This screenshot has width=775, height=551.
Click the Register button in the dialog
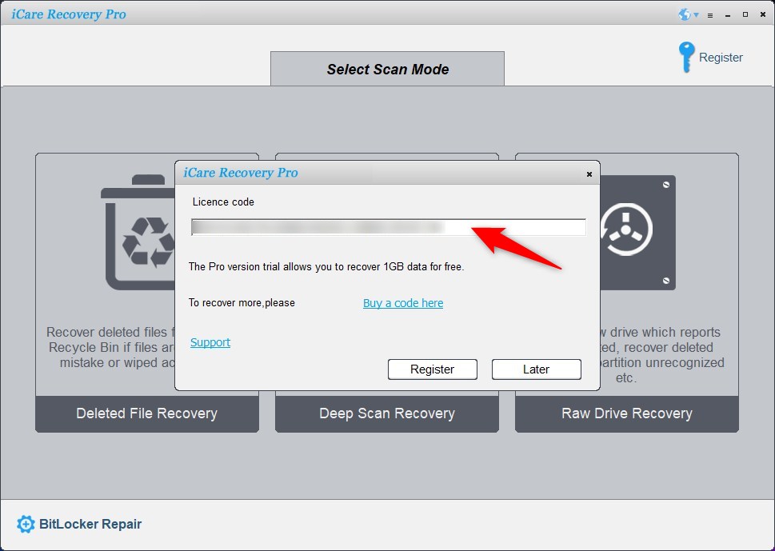(x=433, y=369)
